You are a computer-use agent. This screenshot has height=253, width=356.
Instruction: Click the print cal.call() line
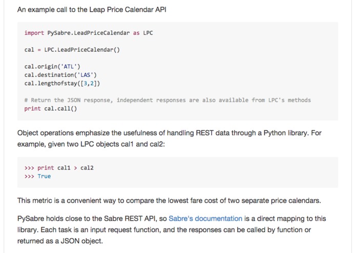point(51,109)
